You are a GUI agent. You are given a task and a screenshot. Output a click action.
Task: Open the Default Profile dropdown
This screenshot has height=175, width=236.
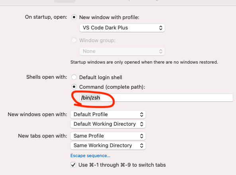[x=108, y=115]
